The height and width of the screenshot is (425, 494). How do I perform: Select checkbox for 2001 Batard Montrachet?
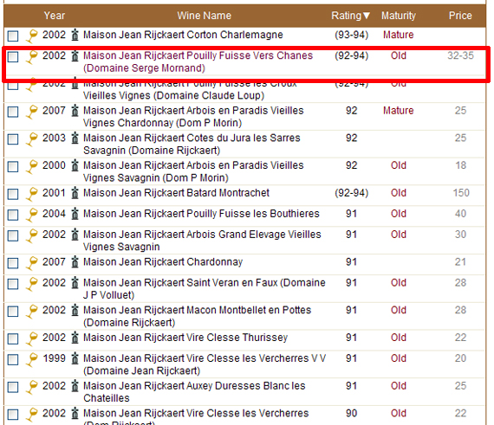click(13, 194)
